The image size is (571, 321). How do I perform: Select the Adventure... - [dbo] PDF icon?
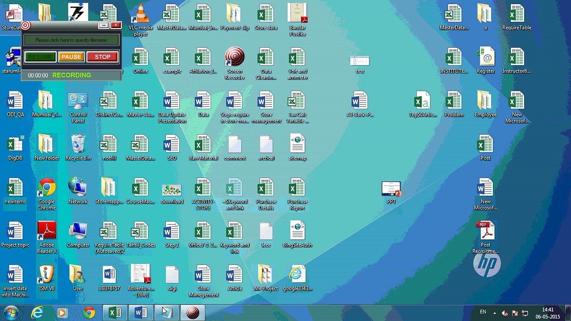(141, 281)
